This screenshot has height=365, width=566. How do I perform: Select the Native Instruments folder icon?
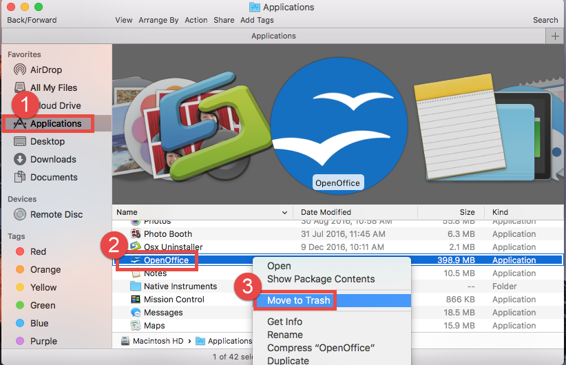tap(136, 286)
